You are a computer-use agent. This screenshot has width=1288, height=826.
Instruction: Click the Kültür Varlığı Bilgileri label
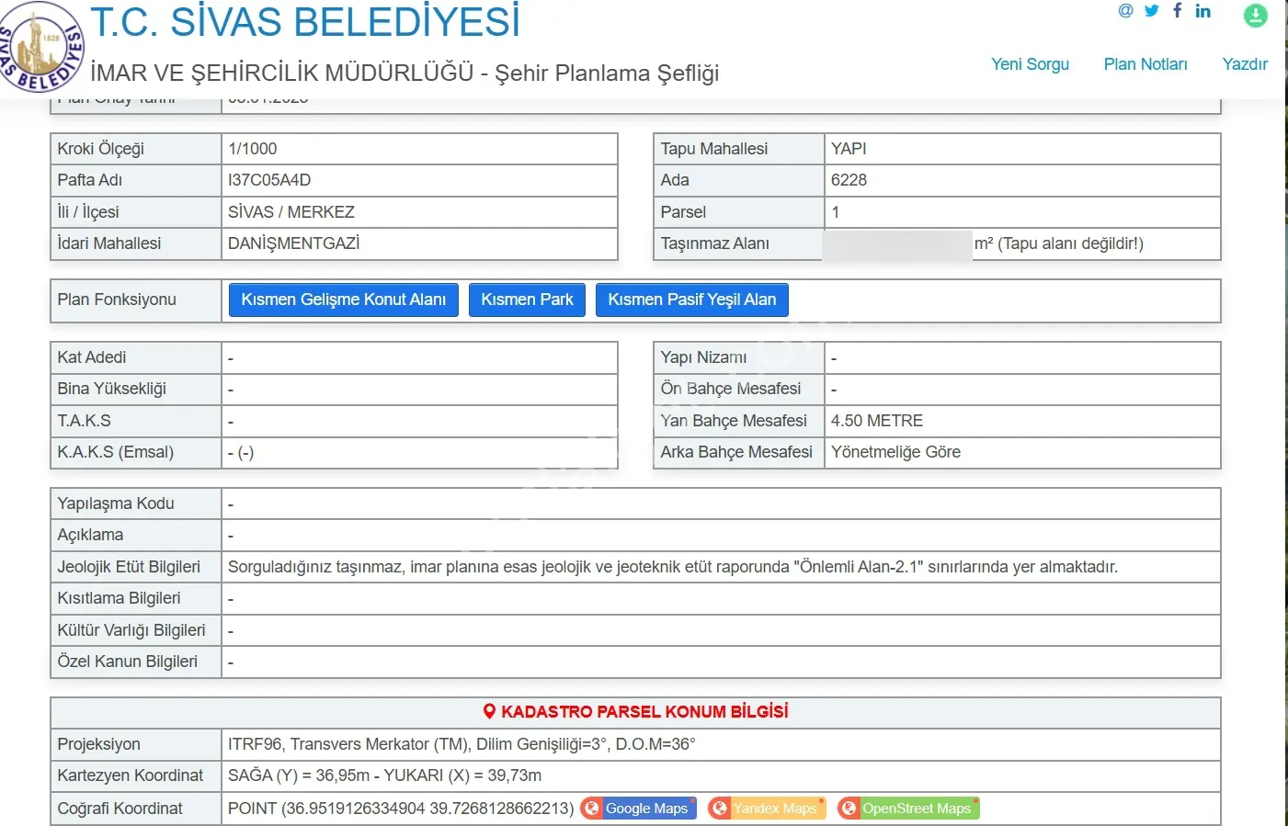131,630
